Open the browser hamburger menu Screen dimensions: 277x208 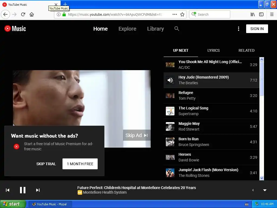272,14
